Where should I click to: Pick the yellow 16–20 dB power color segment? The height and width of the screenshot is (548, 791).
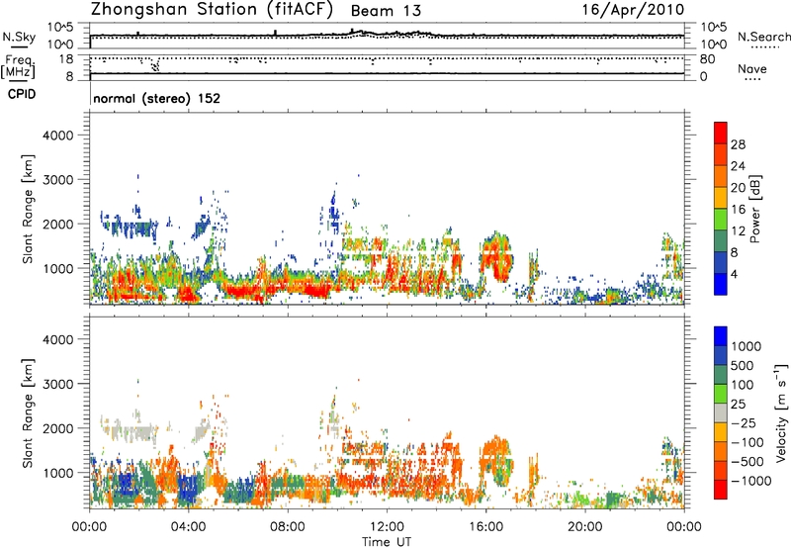click(x=721, y=198)
